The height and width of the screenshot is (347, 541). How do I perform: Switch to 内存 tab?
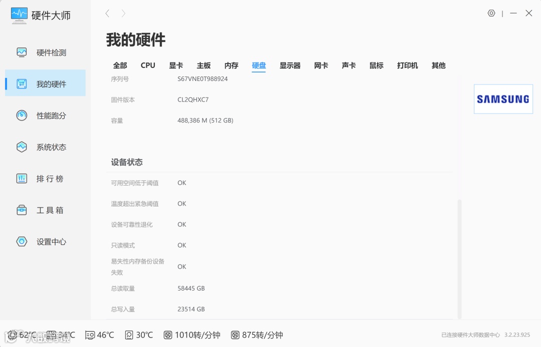231,65
